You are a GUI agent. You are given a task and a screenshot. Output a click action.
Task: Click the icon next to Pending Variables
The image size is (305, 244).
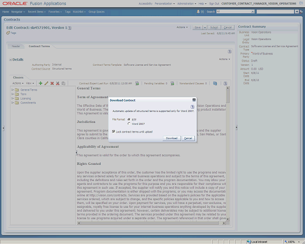click(173, 83)
